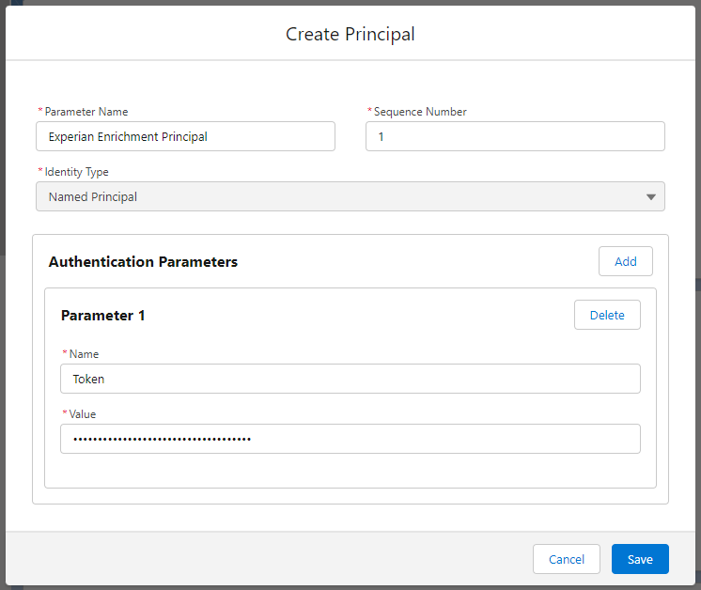Click the Token name input
Image resolution: width=701 pixels, height=590 pixels.
[x=350, y=379]
